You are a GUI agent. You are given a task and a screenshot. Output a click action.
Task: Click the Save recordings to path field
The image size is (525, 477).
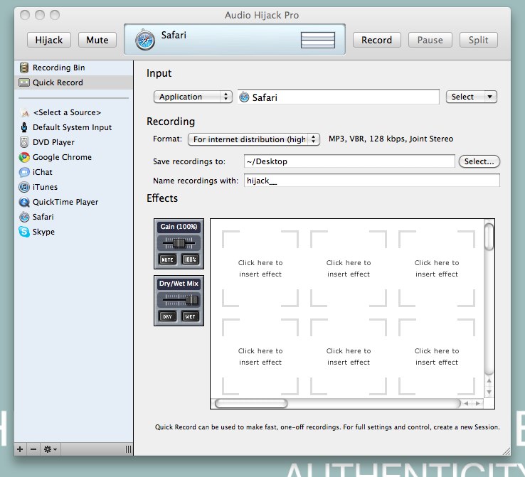click(x=349, y=161)
